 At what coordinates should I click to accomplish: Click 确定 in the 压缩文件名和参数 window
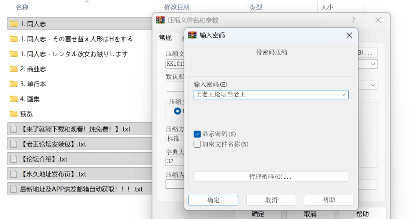click(x=258, y=214)
